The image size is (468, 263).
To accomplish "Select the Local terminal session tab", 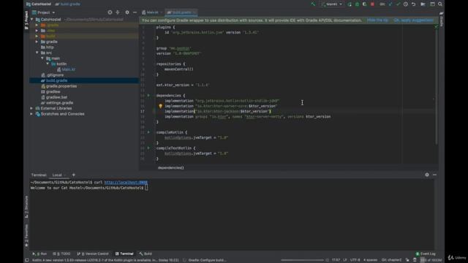I will [x=57, y=175].
